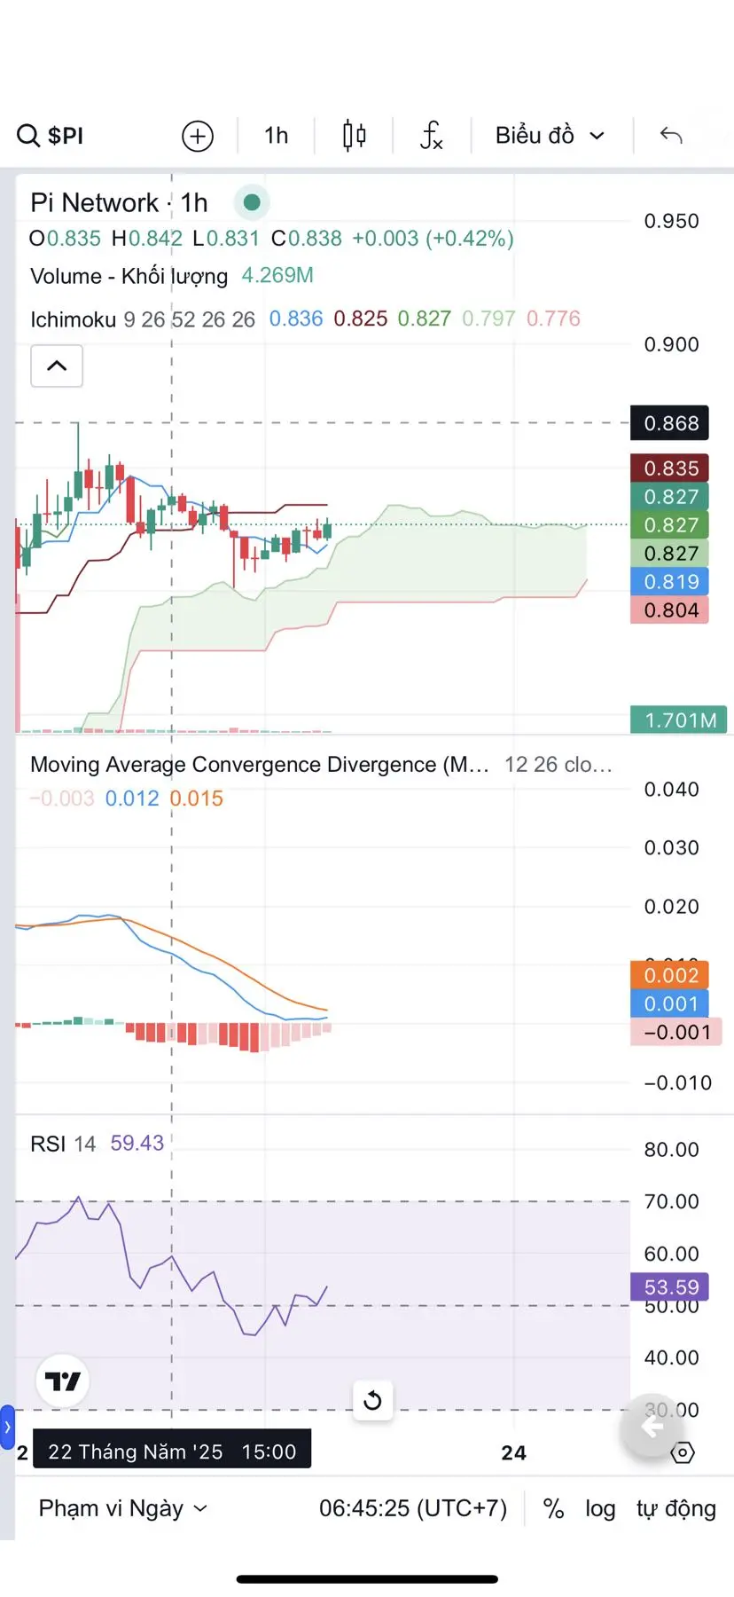Image resolution: width=734 pixels, height=1597 pixels.
Task: Select the 1.701M volume label
Action: click(x=679, y=720)
